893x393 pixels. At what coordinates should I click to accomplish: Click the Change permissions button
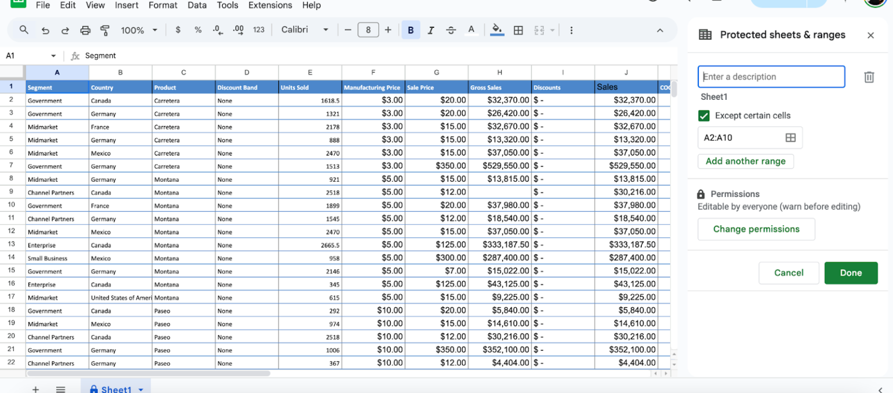756,229
